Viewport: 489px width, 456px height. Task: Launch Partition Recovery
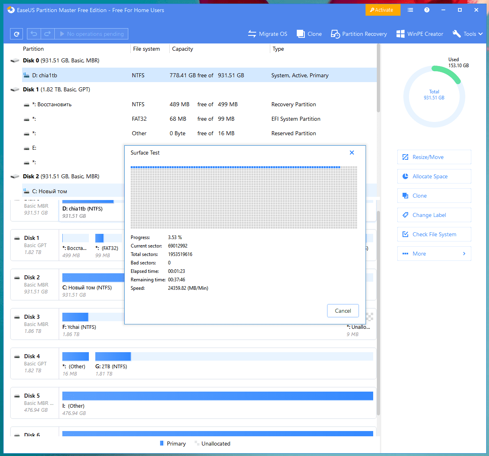coord(359,34)
